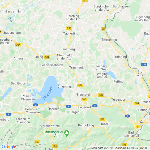Click the 305 road shield at bottom
This screenshot has width=150, height=150.
pos(55,146)
